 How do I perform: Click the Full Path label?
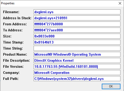(x=11, y=79)
